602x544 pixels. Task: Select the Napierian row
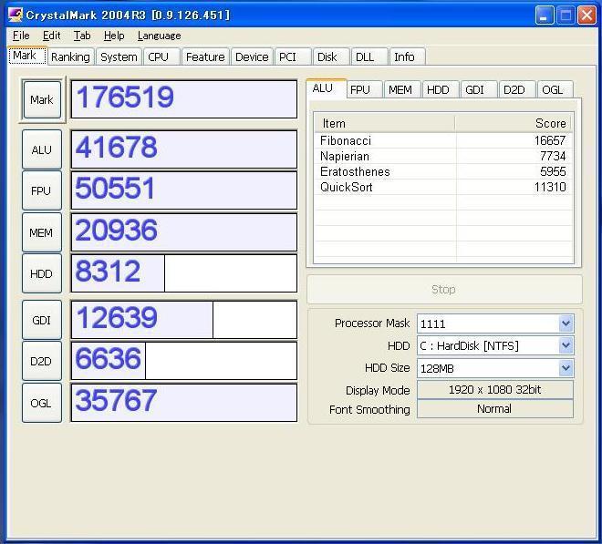click(443, 156)
